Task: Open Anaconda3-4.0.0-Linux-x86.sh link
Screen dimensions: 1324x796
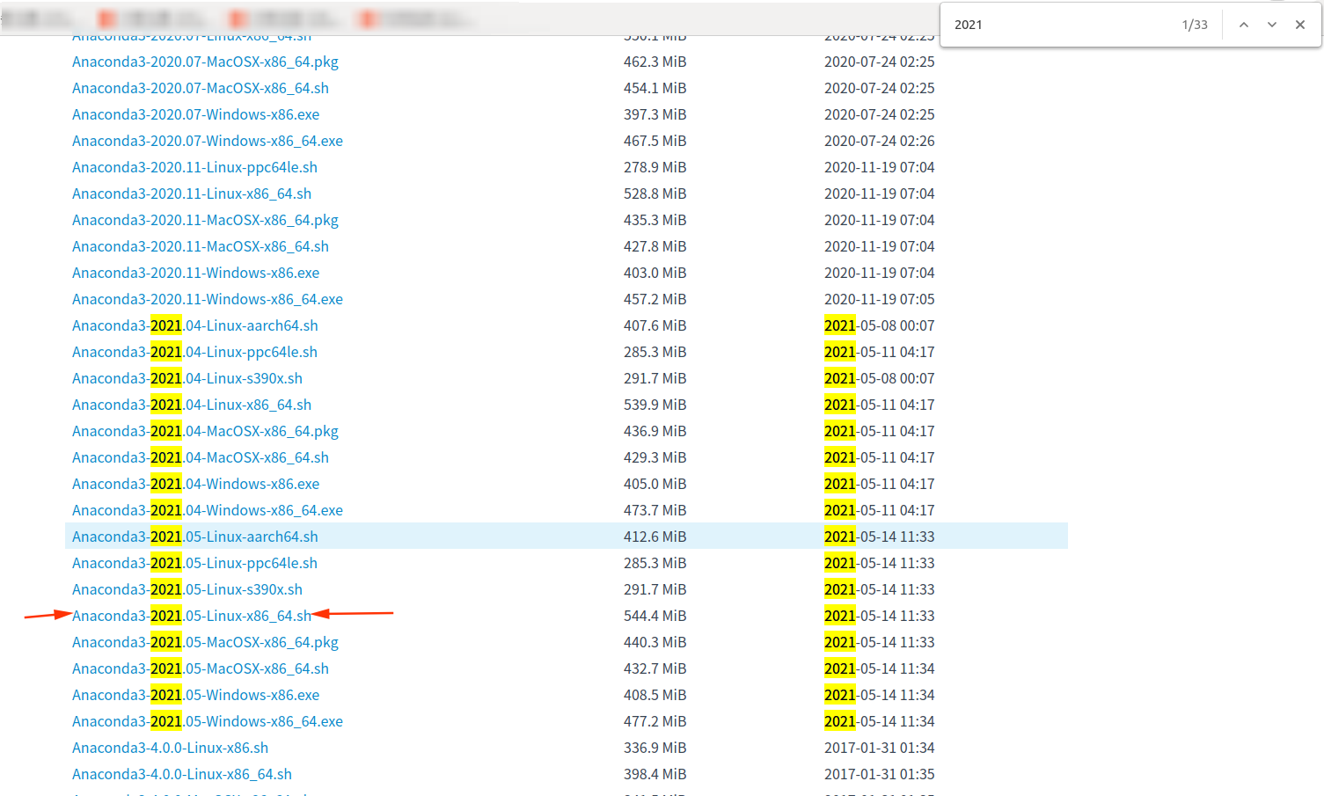Action: 170,748
